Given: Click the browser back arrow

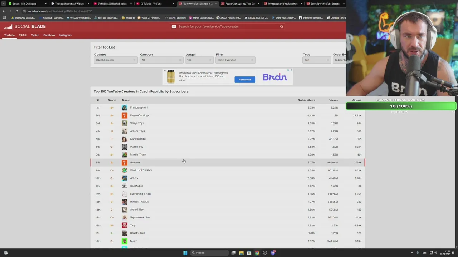Looking at the screenshot, I should coord(4,11).
